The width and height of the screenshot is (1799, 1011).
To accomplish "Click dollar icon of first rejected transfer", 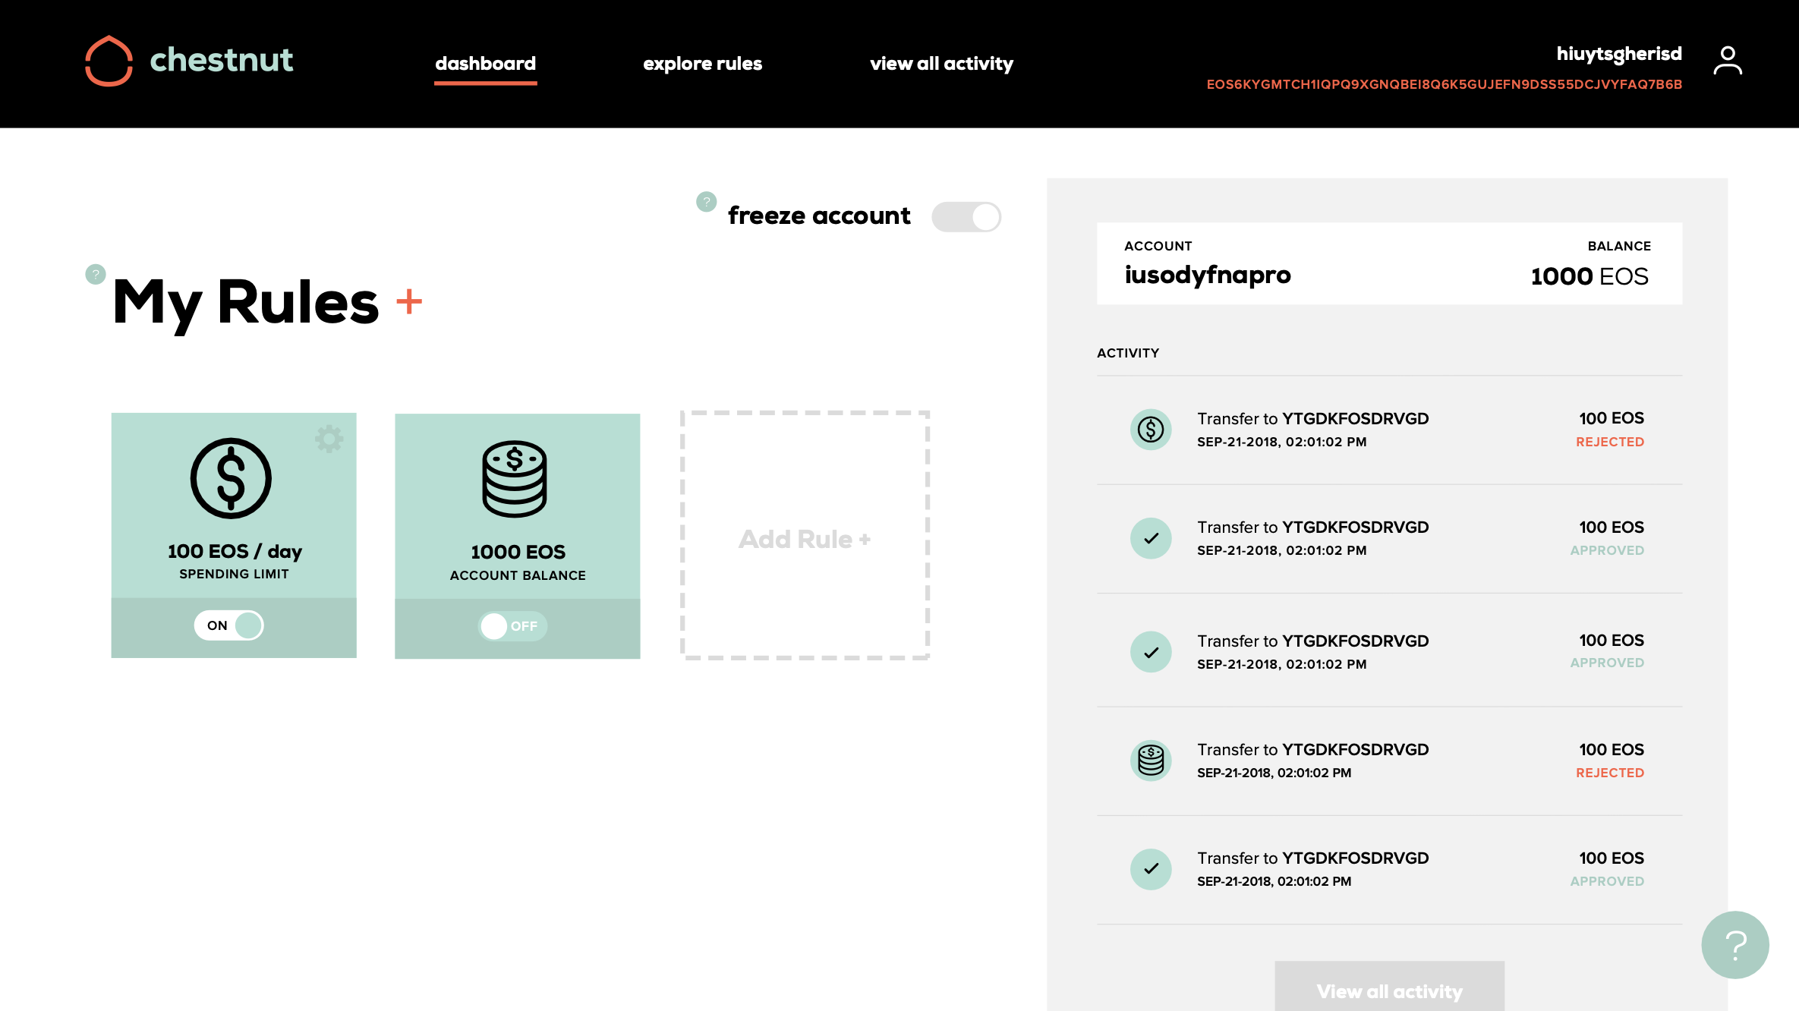I will coord(1151,430).
